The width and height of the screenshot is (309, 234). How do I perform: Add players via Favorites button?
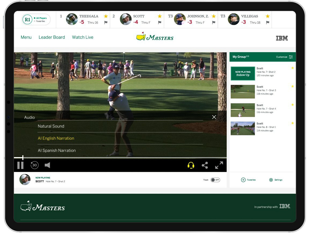pos(248,180)
